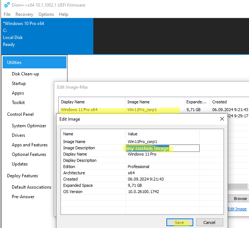Click the empty Display Description value cell
Image resolution: width=249 pixels, height=228 pixels.
pyautogui.click(x=163, y=160)
